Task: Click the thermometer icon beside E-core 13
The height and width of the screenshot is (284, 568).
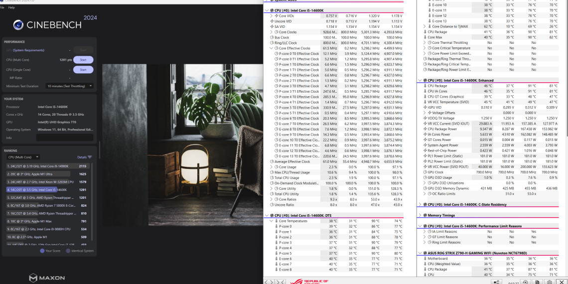Action: click(x=429, y=21)
